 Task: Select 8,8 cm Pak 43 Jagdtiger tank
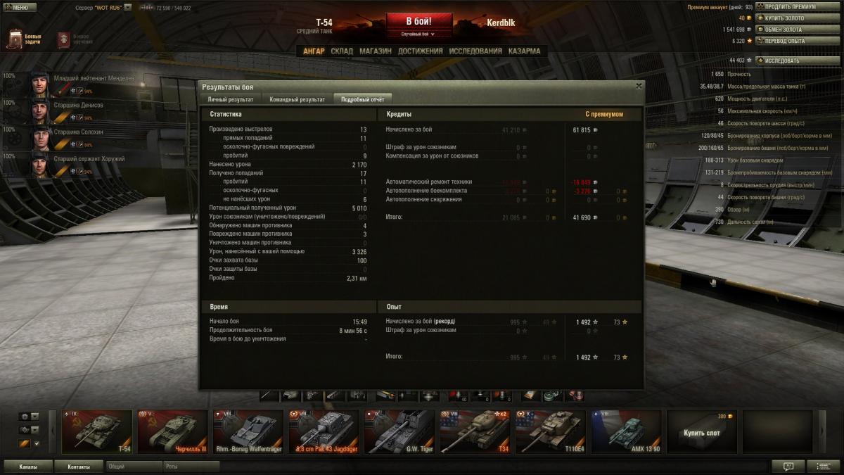click(324, 431)
